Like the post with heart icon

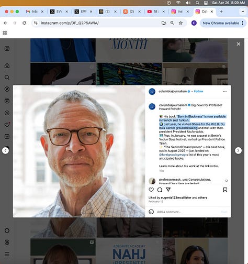(x=151, y=190)
